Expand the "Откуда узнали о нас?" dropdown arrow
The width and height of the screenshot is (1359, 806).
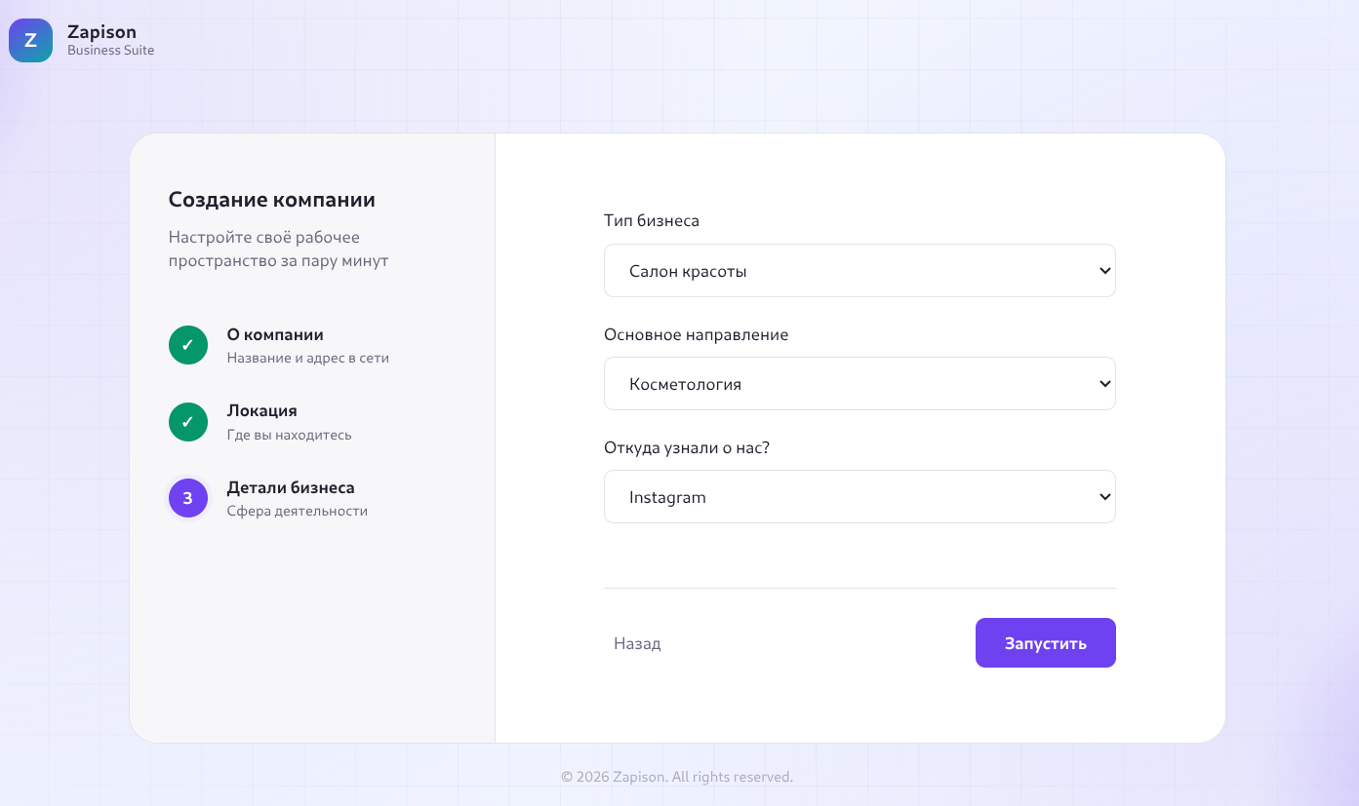[1104, 497]
